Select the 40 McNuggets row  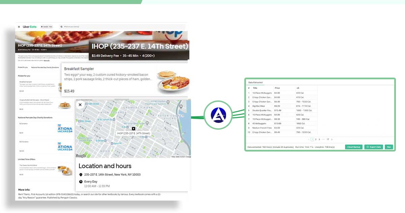(x=282, y=123)
